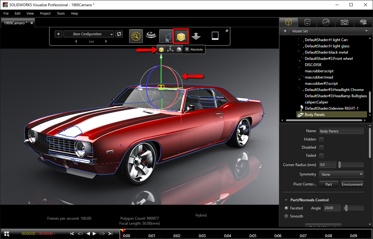Select the pivot manipulation icon in flyout

coord(170,49)
